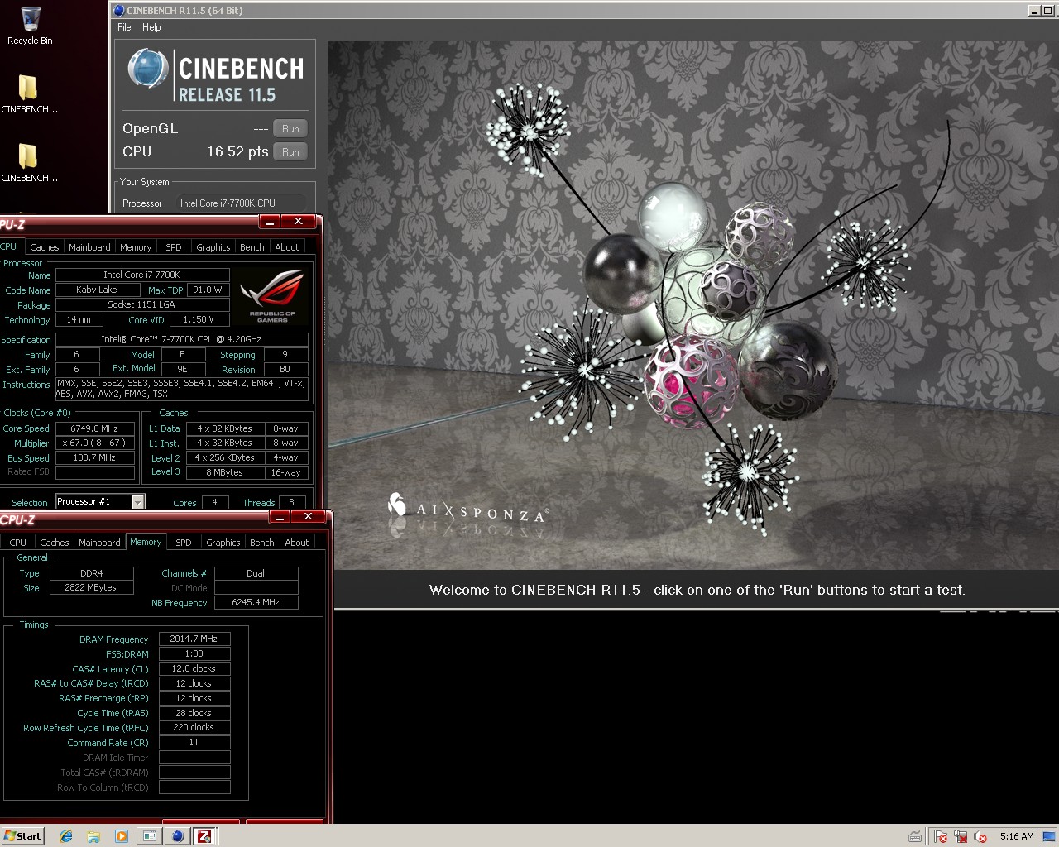1059x847 pixels.
Task: Launch Windows Media Player from taskbar
Action: (122, 836)
